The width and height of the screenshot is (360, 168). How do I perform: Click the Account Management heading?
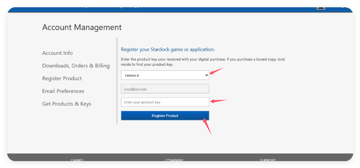click(82, 28)
